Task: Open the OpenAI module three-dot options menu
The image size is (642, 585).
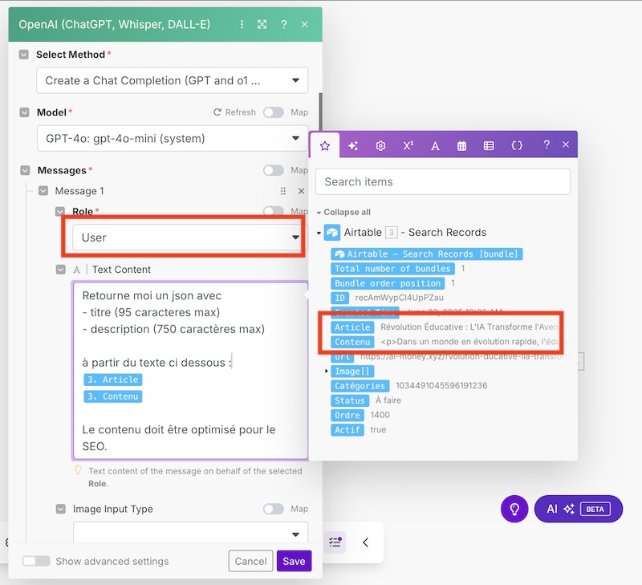Action: point(242,25)
